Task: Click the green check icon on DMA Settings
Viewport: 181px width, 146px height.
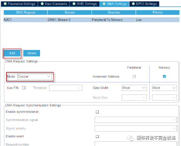Action: coord(104,4)
